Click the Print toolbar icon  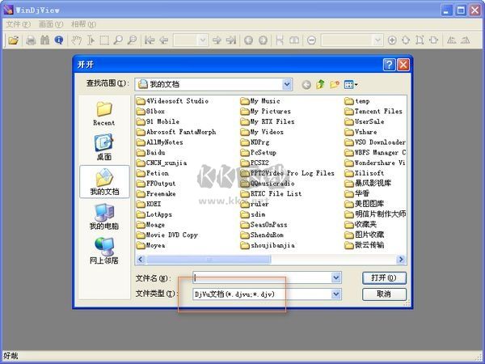click(31, 40)
